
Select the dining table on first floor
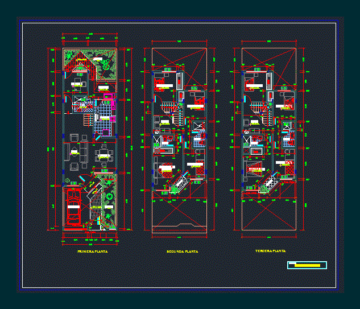(104, 153)
